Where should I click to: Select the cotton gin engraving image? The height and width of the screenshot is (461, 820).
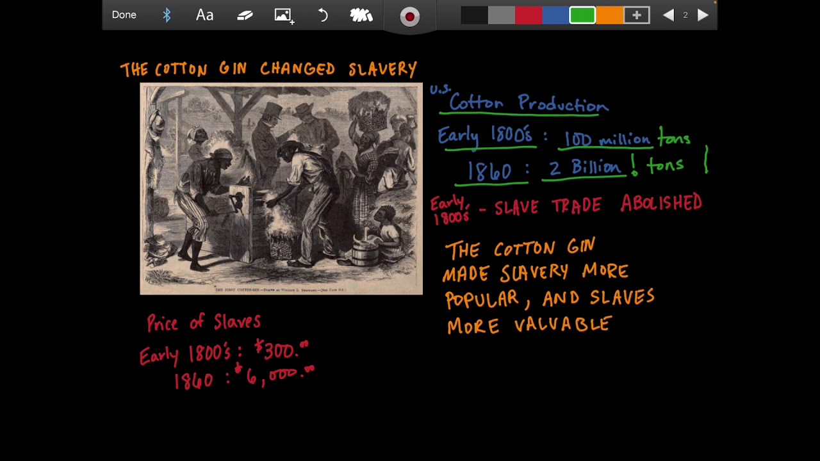point(281,189)
